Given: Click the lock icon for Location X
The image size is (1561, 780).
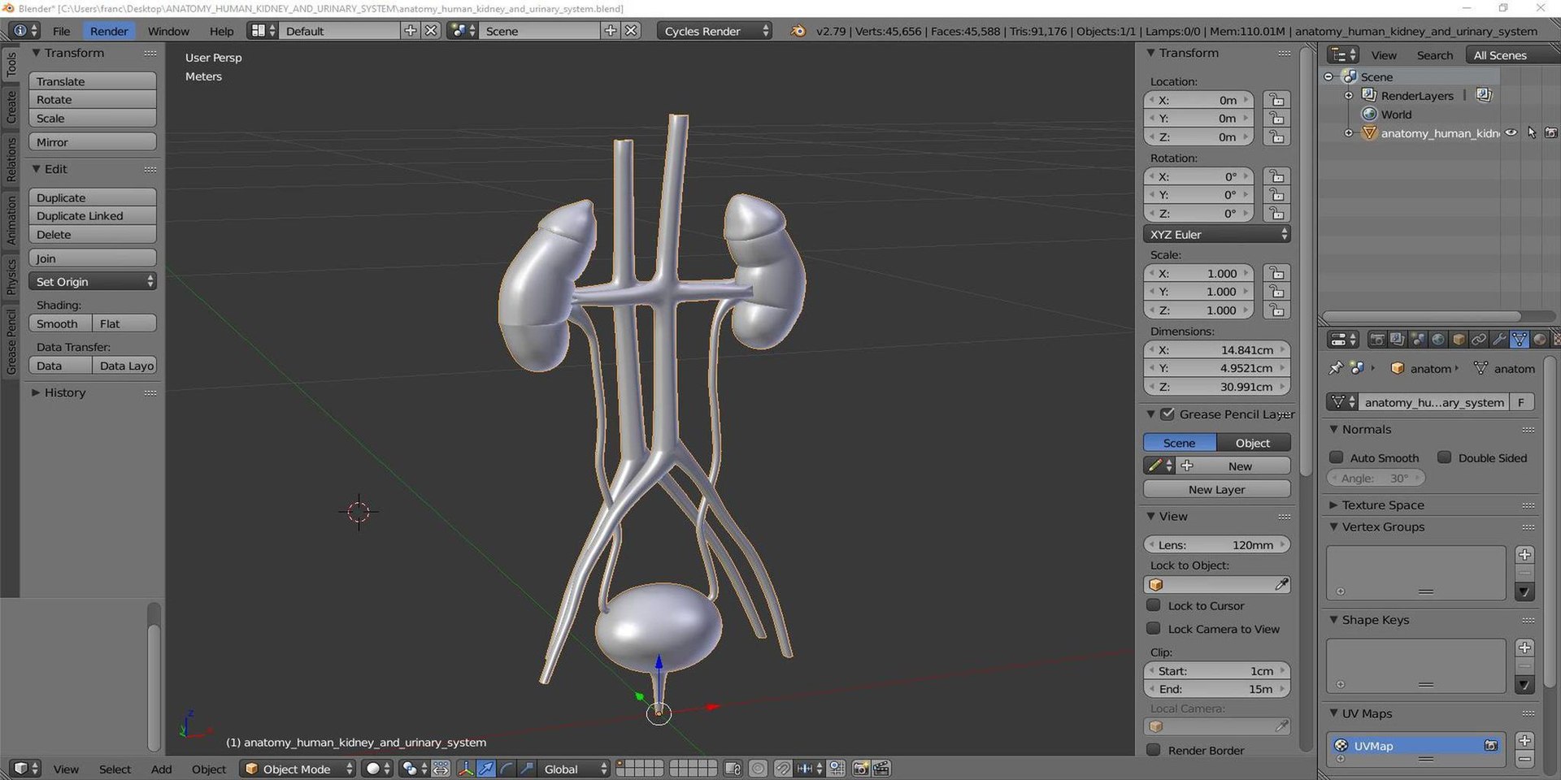Looking at the screenshot, I should [1276, 100].
